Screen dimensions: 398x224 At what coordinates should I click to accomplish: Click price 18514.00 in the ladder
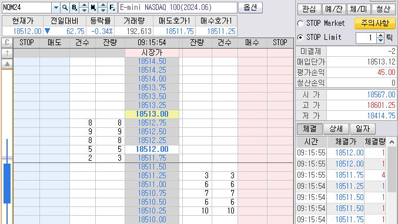coord(152,79)
